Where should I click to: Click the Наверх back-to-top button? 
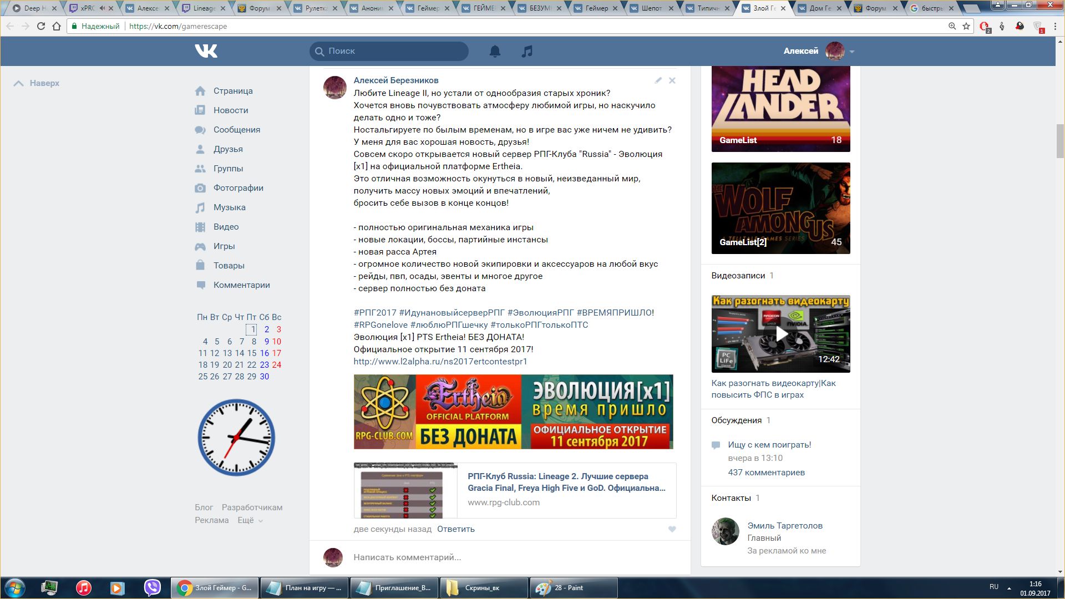(37, 83)
